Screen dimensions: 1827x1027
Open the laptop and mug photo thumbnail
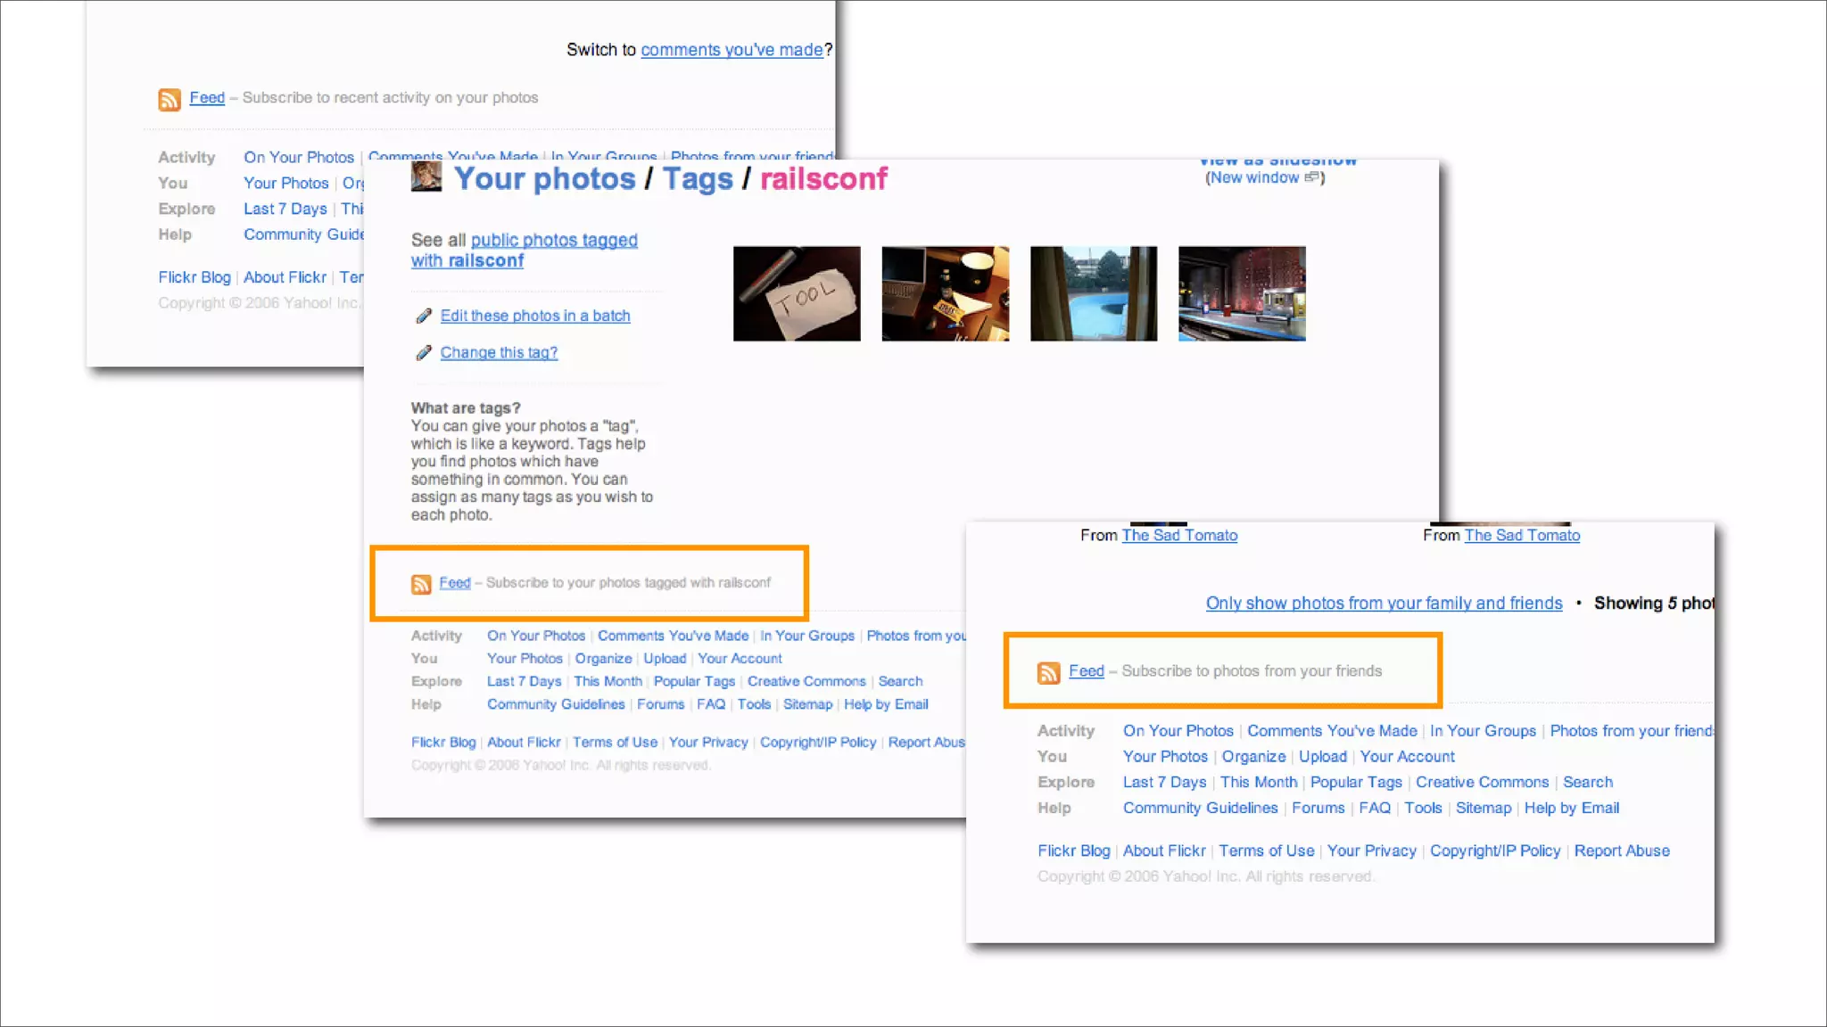point(945,293)
